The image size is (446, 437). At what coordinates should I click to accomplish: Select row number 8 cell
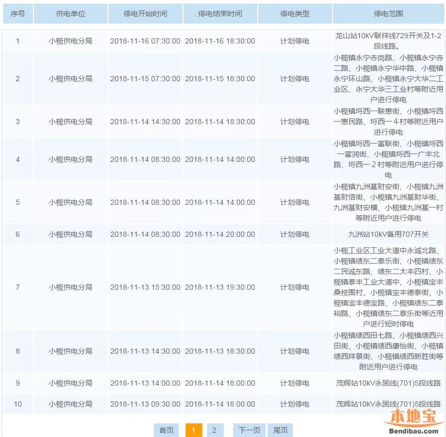[x=18, y=351]
